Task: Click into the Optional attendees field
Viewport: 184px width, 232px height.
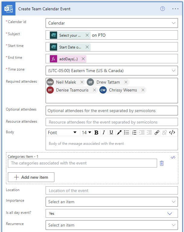Action: point(112,111)
